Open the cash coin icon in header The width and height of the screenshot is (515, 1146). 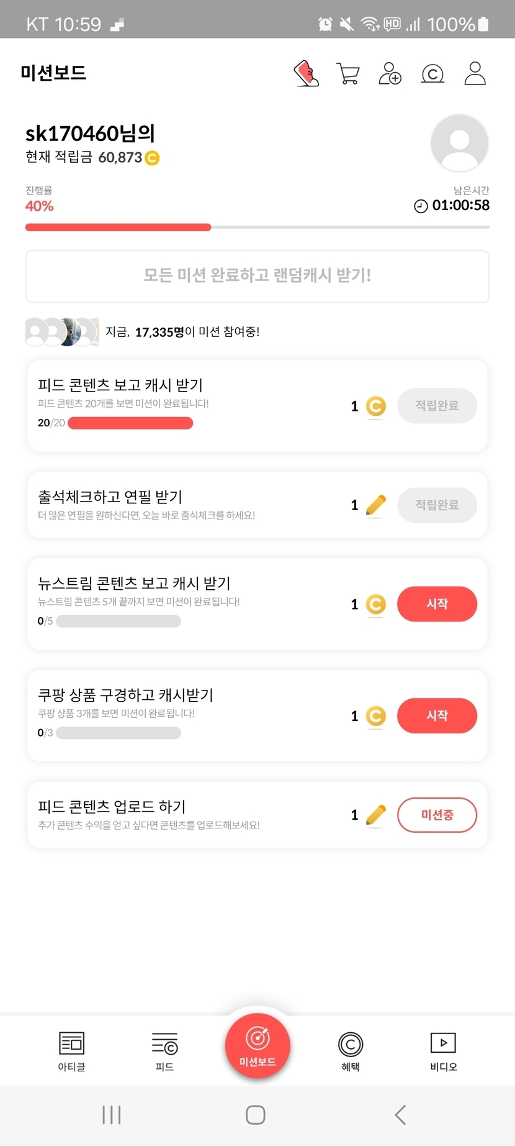coord(432,74)
